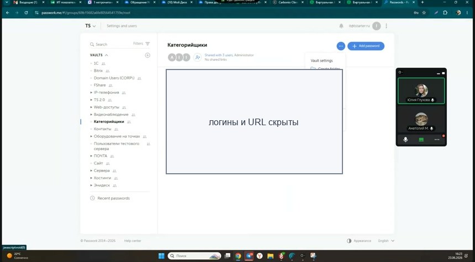Expand the TS 2.0 vault tree arrow
475x262 pixels.
pyautogui.click(x=91, y=99)
